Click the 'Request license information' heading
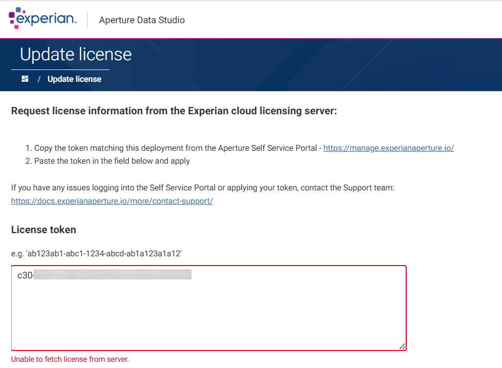The height and width of the screenshot is (368, 502). coord(174,111)
